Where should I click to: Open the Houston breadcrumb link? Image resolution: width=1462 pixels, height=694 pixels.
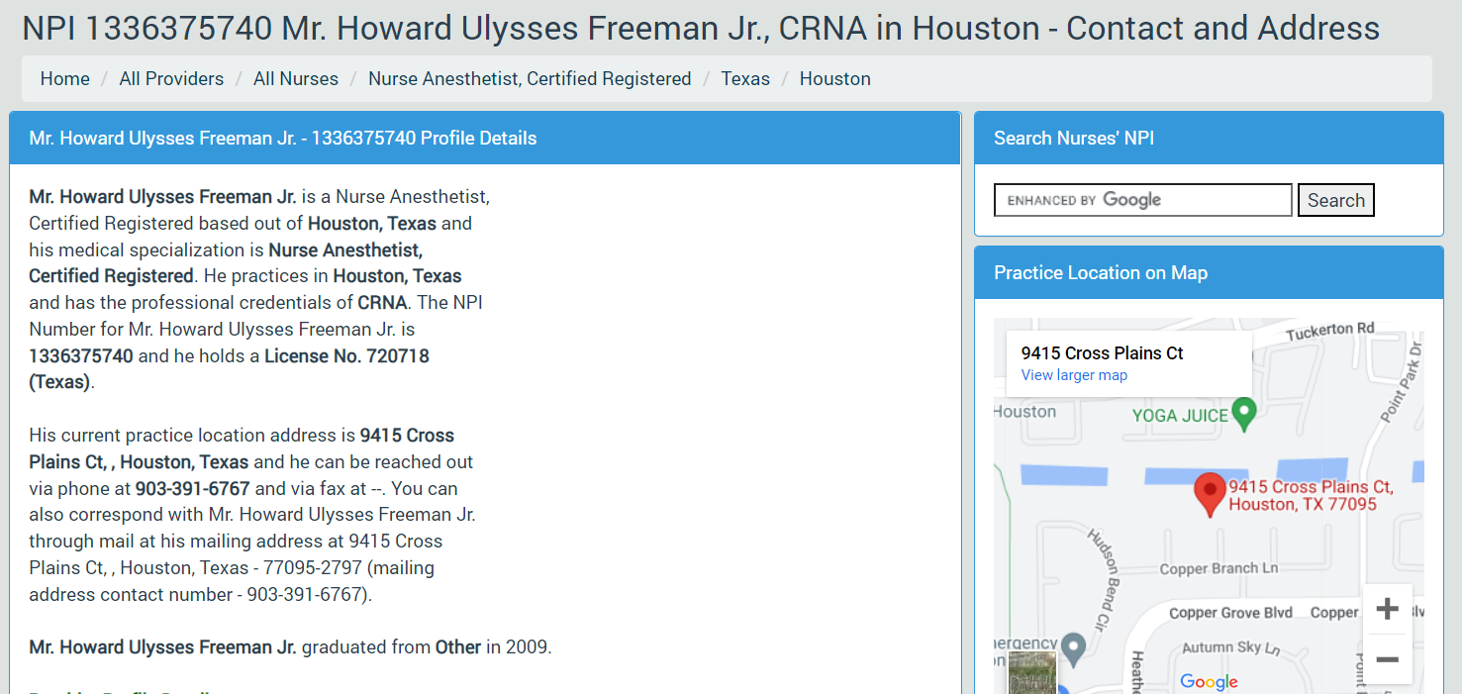835,78
